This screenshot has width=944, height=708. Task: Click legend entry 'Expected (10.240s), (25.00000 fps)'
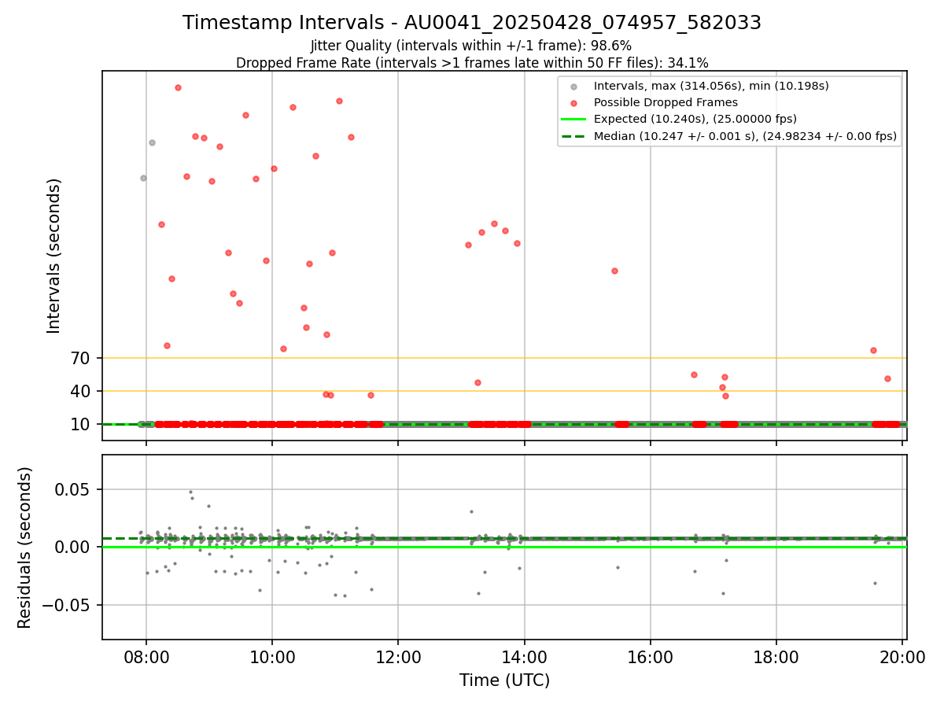tap(695, 119)
